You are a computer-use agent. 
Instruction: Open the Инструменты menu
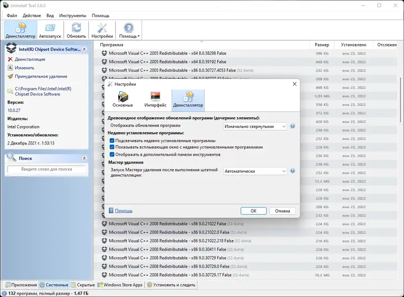(x=73, y=16)
